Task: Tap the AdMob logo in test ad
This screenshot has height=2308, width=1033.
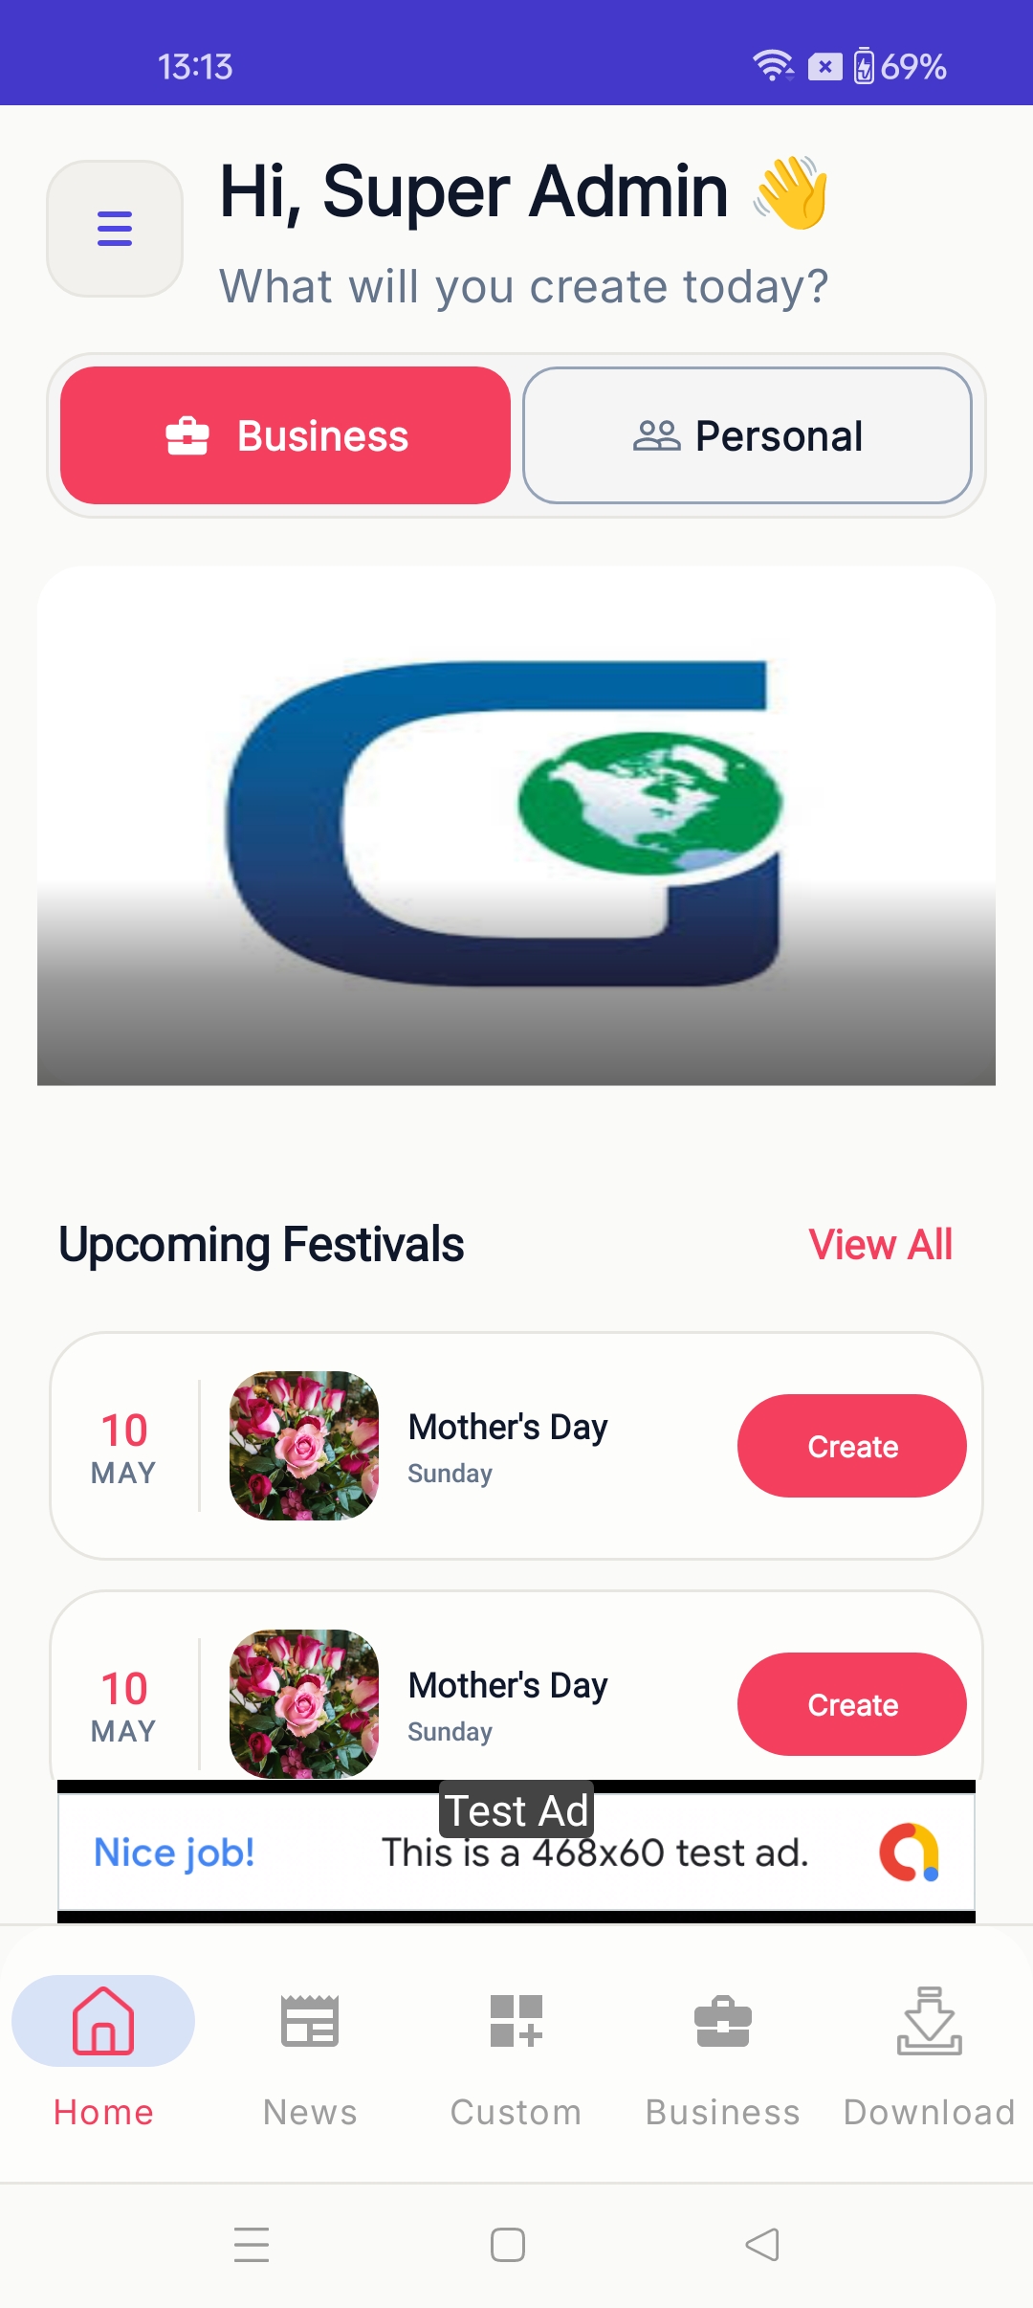Action: point(910,1853)
